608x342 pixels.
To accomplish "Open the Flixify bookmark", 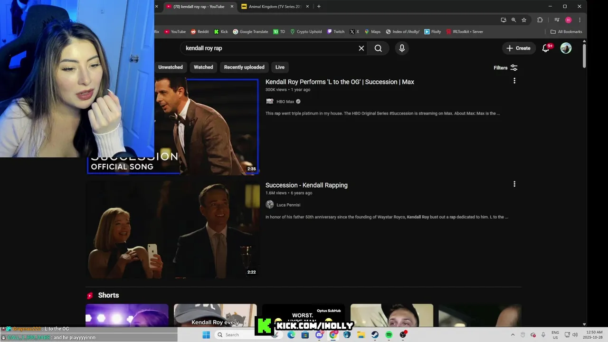I will tap(433, 32).
